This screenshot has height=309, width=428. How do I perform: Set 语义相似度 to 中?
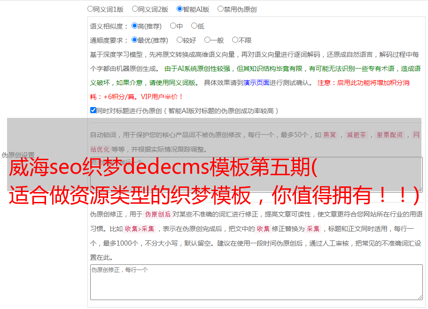point(173,26)
